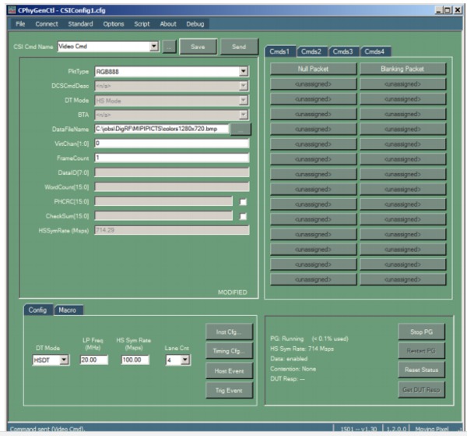Viewport: 467px width, 436px height.
Task: Switch to the Macro tab
Action: pyautogui.click(x=67, y=310)
